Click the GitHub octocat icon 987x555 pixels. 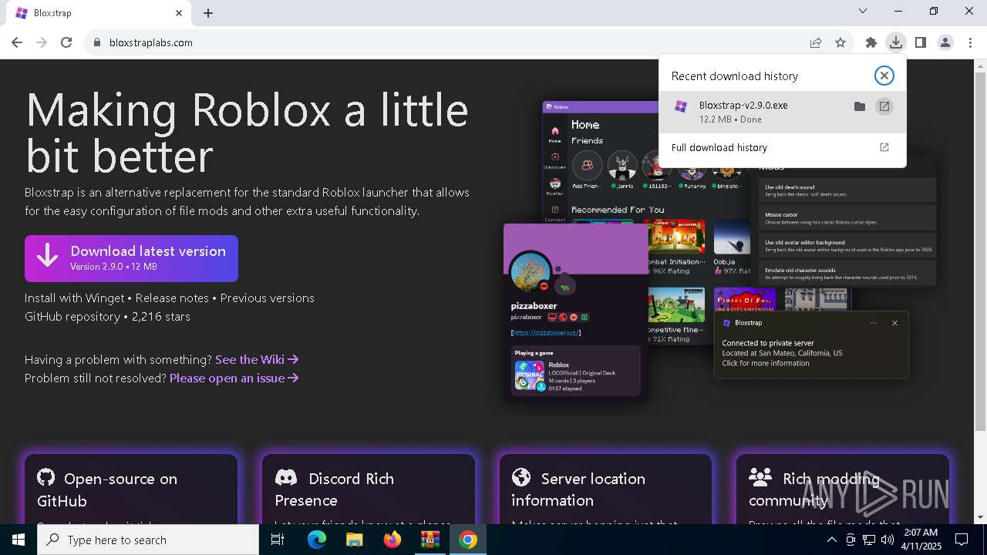pos(46,478)
